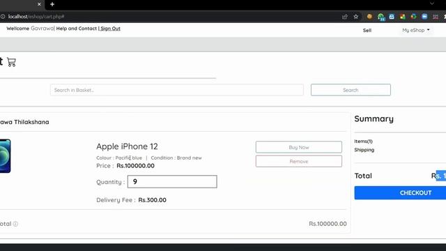Click the Summary heading

[x=374, y=119]
